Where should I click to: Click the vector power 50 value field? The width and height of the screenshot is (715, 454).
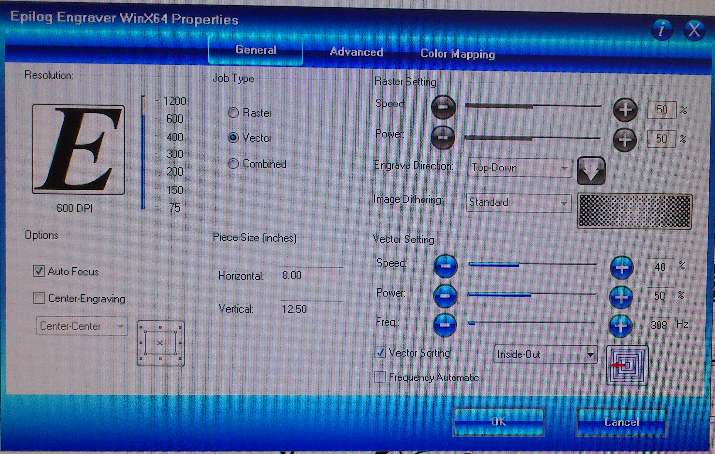[659, 295]
